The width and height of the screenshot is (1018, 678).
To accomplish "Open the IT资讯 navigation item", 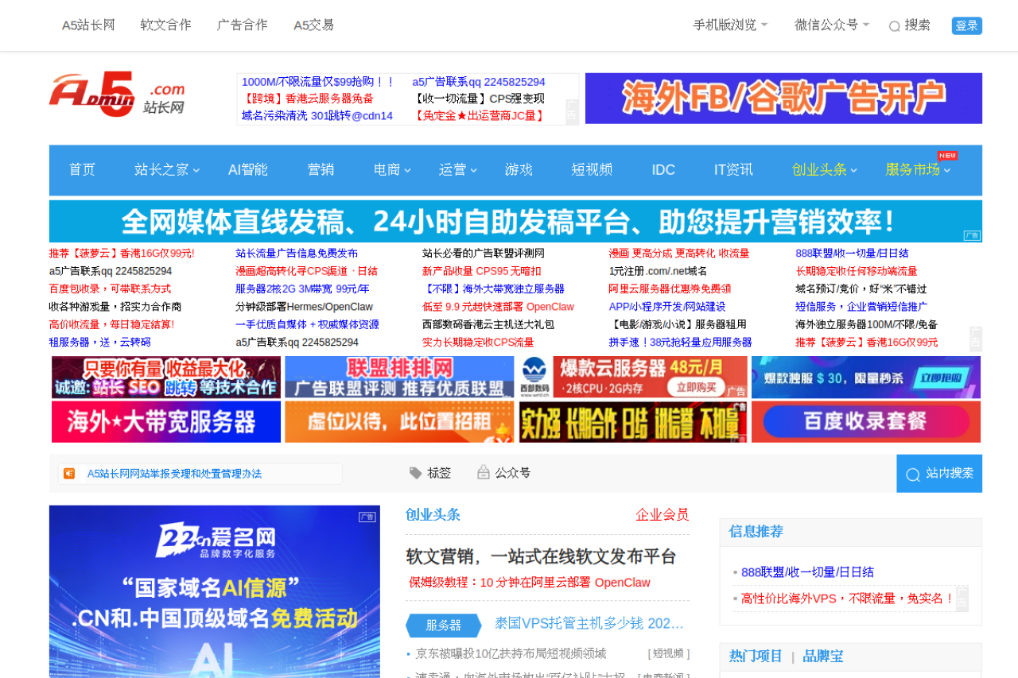I will click(733, 169).
